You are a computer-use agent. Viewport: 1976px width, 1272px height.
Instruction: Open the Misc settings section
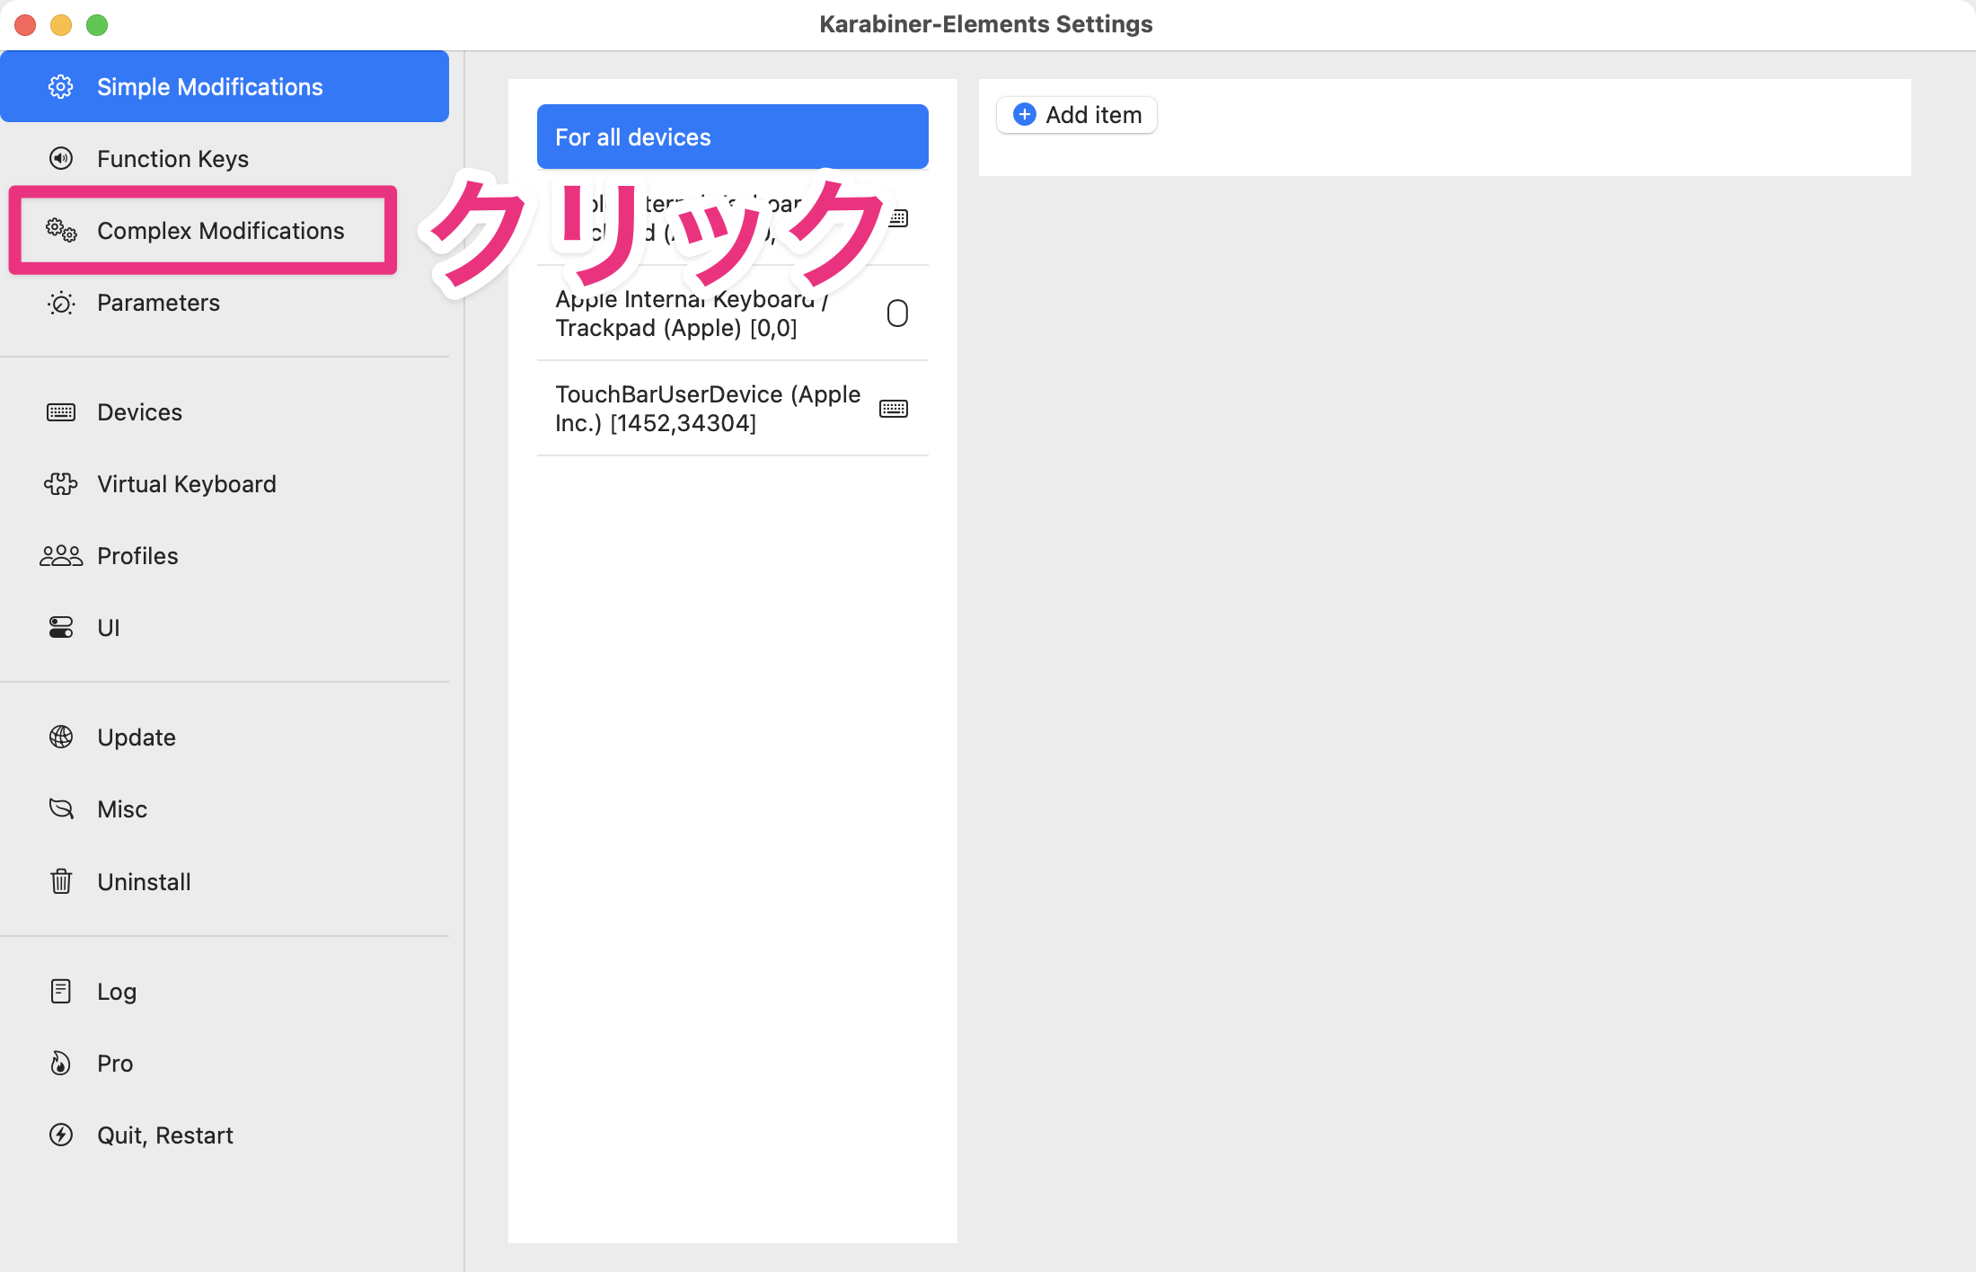point(122,809)
